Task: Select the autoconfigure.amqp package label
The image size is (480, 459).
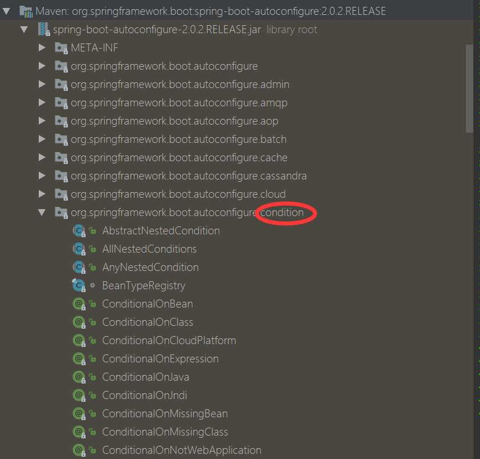Action: (179, 103)
